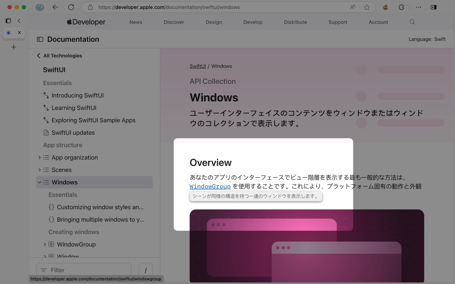The height and width of the screenshot is (284, 455).
Task: Add a new tab with the plus icon
Action: 14,47
